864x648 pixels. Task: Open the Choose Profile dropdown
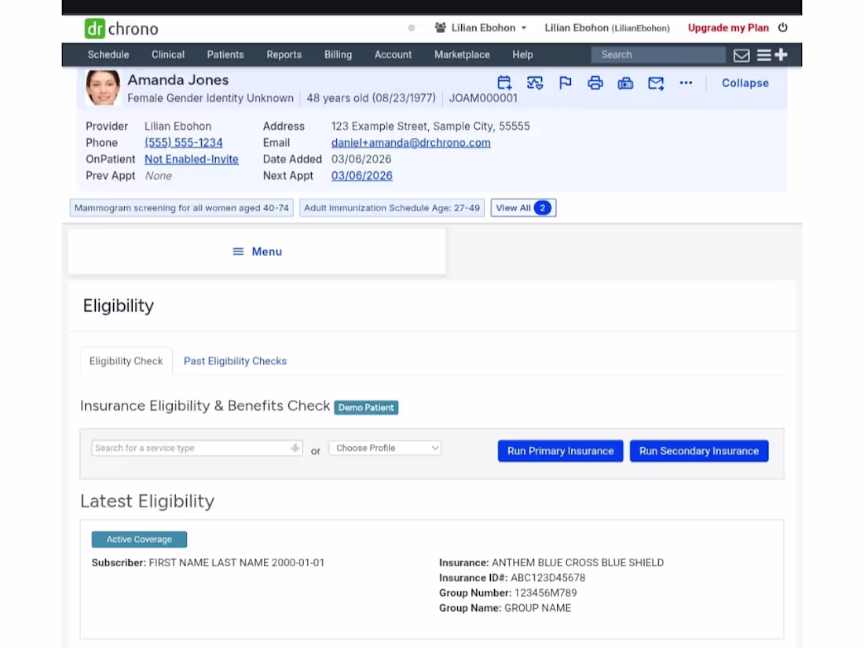[x=384, y=448]
